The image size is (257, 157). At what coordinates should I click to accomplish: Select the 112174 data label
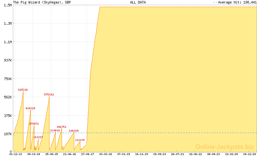(x=80, y=140)
